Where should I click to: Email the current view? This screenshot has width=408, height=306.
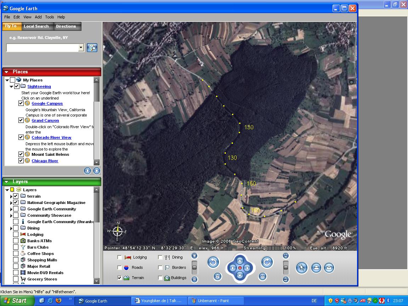[329, 268]
